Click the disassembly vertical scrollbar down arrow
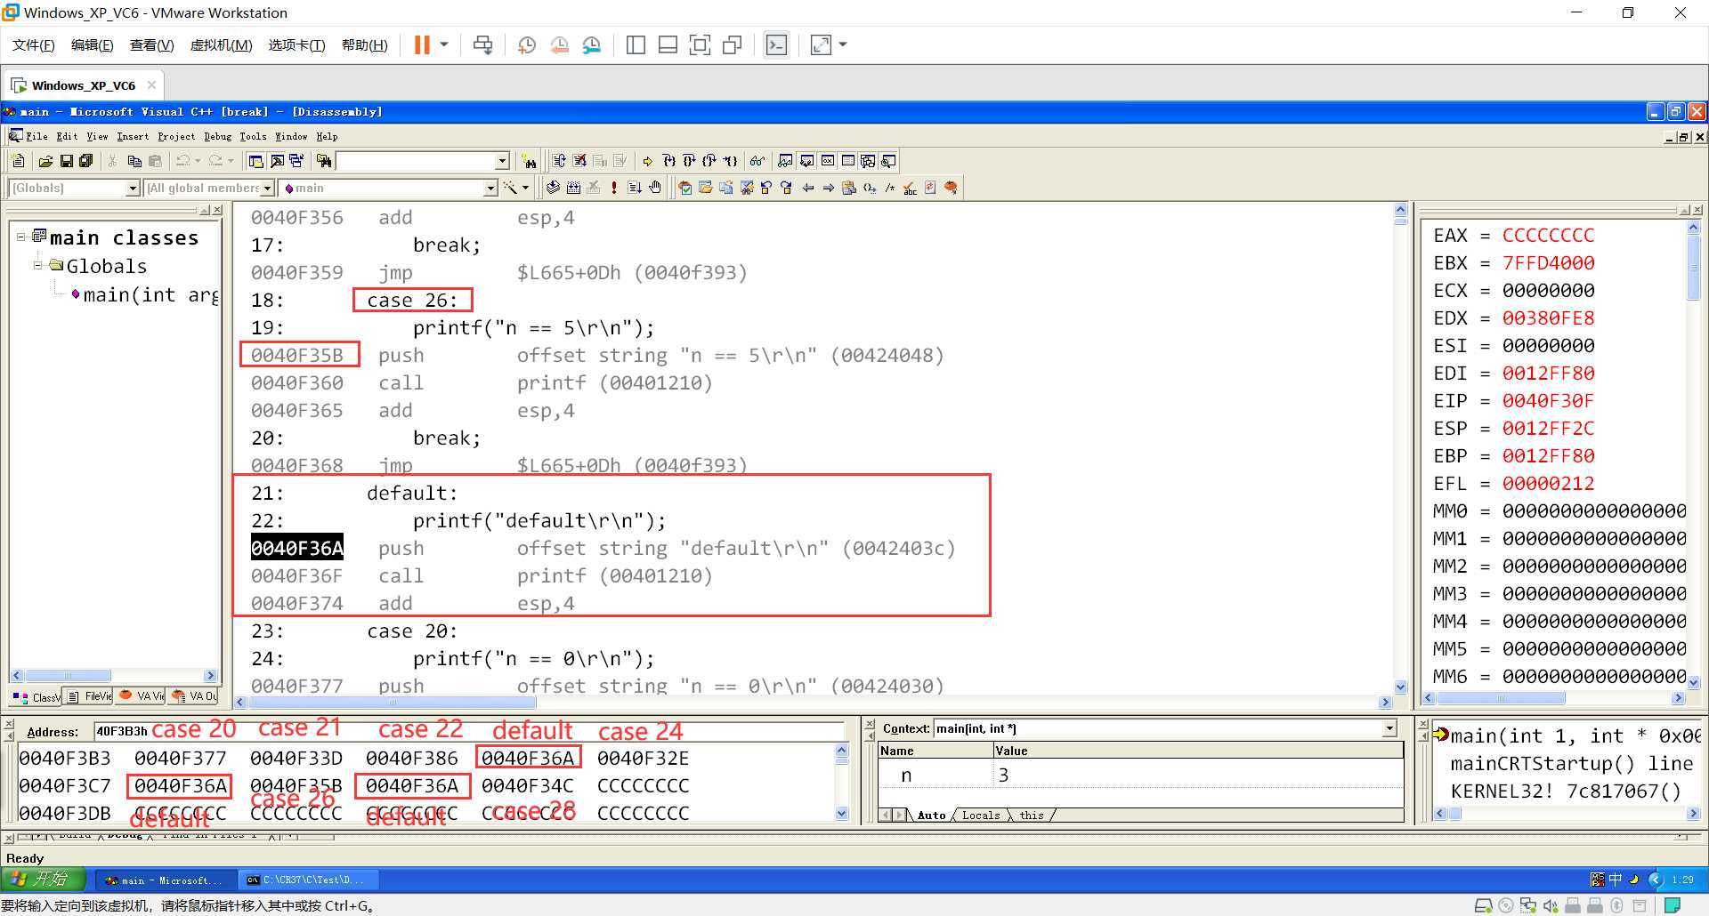This screenshot has height=916, width=1709. (1400, 687)
